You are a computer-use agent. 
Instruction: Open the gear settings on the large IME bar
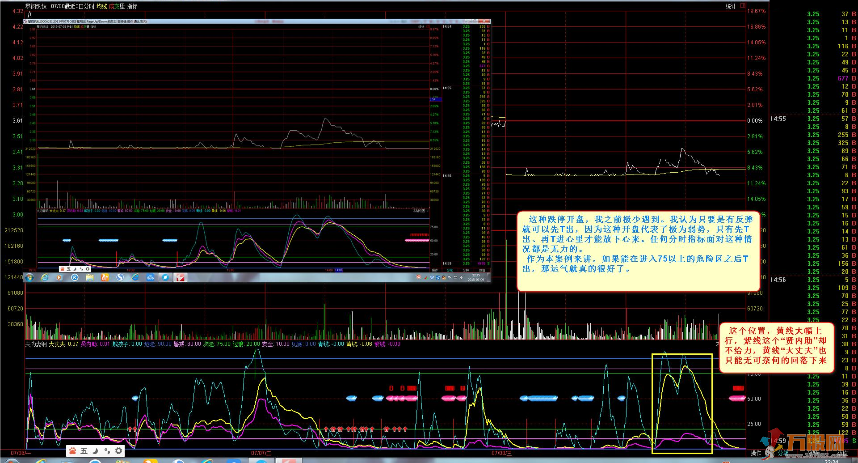[118, 451]
